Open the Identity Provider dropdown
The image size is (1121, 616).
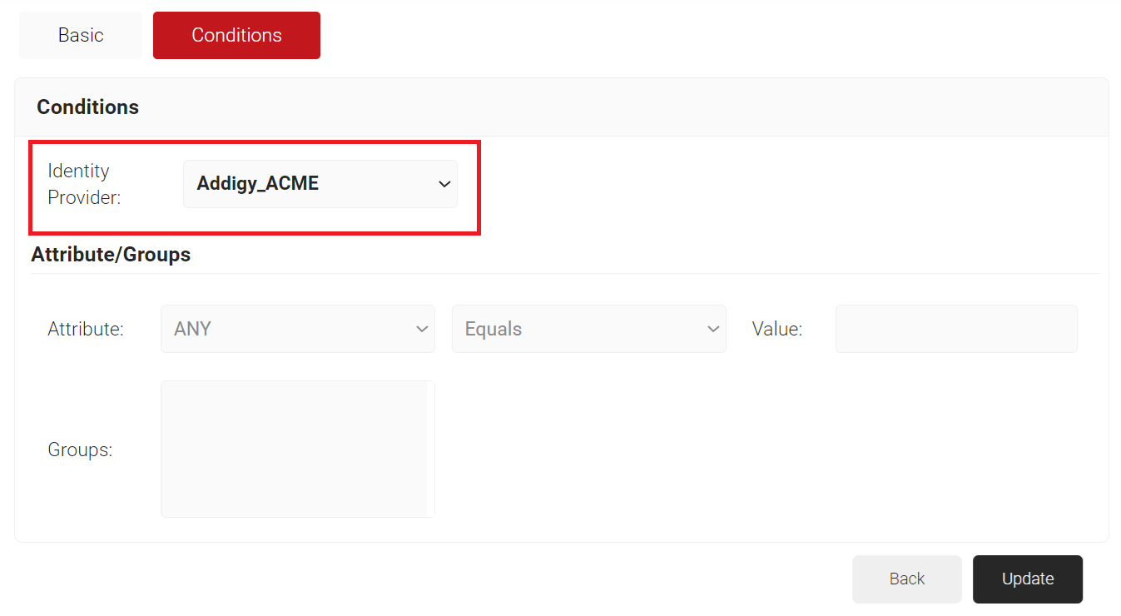[x=320, y=184]
